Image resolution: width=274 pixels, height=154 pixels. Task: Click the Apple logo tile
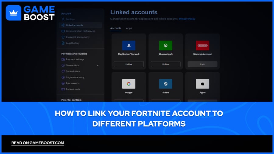pos(202,84)
